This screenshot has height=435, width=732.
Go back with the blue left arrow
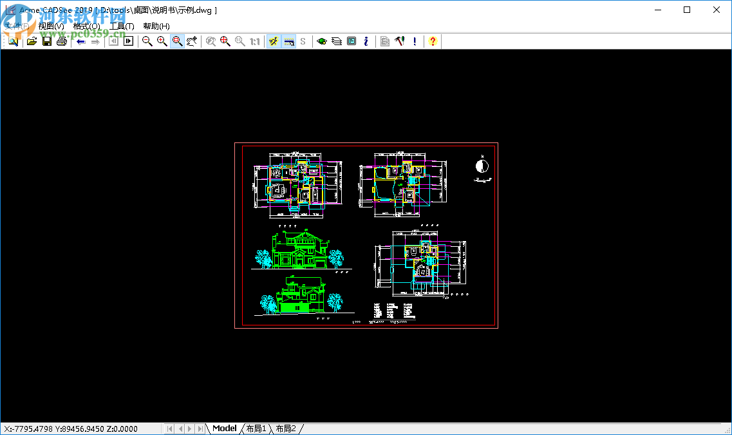click(x=80, y=42)
